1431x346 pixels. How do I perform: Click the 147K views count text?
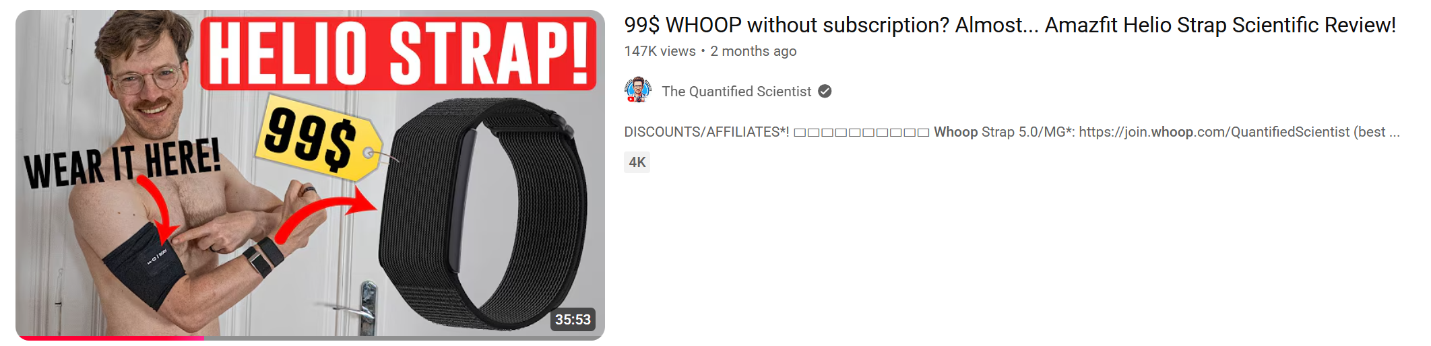click(660, 51)
